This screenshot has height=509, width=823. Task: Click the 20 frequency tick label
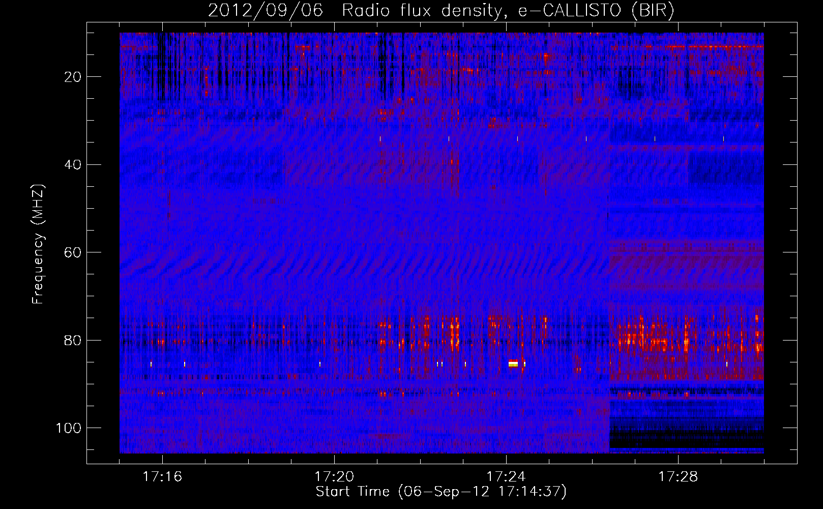[x=73, y=77]
